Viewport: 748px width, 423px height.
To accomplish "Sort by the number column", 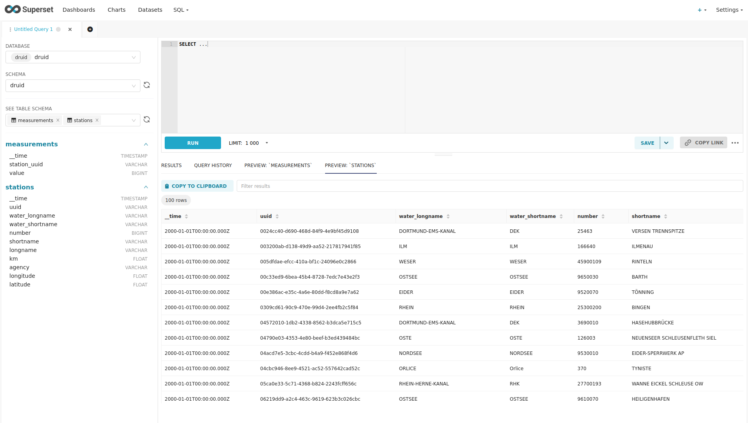I will coord(603,216).
